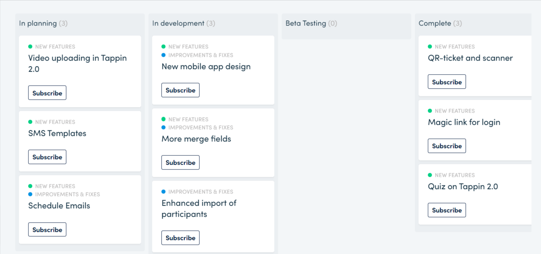Subscribe to QR-ticket and scanner

[447, 81]
